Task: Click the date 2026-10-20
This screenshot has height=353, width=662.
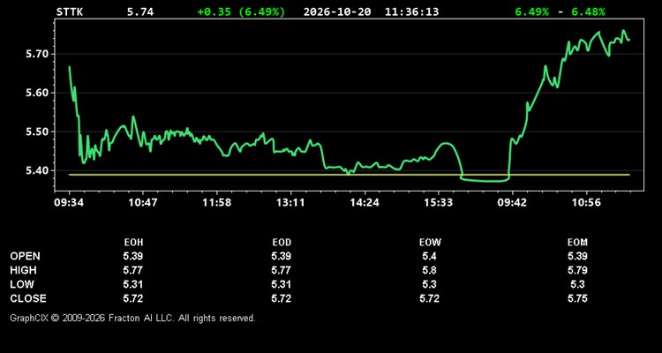Action: pos(337,11)
